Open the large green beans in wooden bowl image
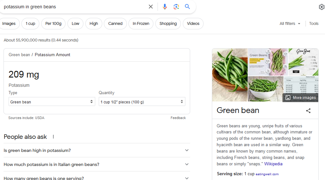 coord(230,75)
